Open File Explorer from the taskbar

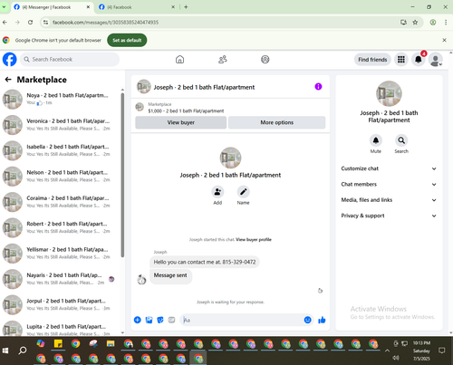111,343
